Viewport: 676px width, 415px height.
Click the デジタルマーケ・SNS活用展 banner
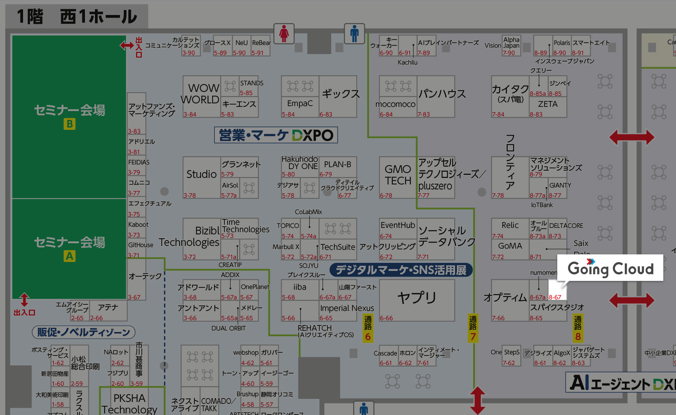point(401,270)
